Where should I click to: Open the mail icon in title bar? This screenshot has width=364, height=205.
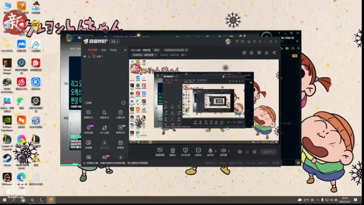(237, 41)
